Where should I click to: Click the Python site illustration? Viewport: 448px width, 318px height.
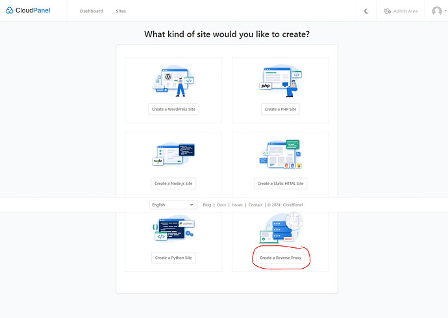[x=173, y=230]
